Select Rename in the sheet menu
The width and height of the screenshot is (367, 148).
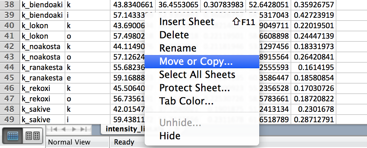point(178,48)
